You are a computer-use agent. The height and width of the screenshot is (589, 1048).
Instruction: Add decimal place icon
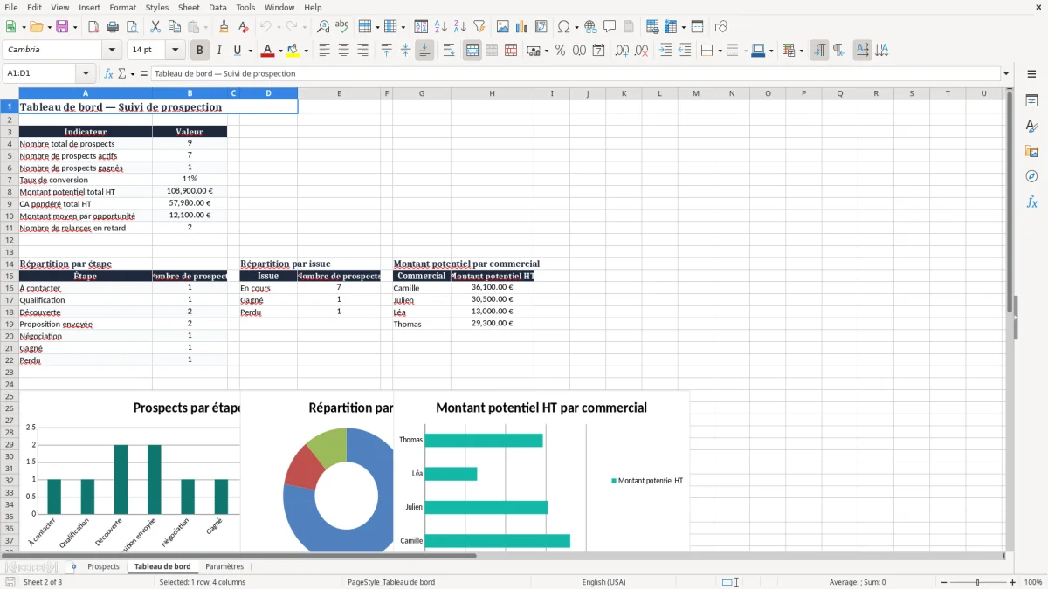pos(622,51)
